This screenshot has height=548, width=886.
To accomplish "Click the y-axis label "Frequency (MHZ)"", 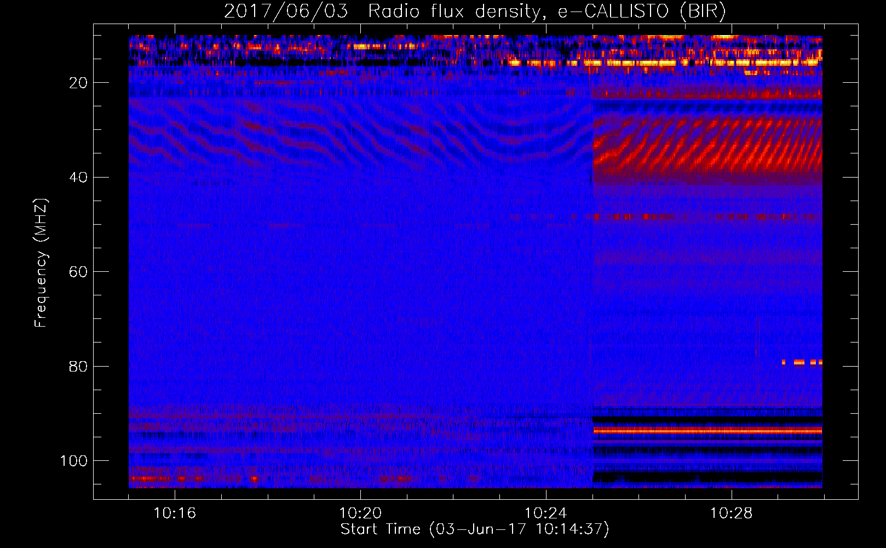I will click(x=41, y=263).
